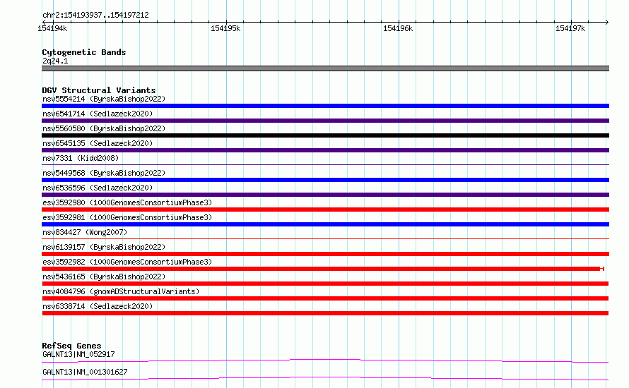
Task: Click the 154195k ruler tick label
Action: (225, 28)
